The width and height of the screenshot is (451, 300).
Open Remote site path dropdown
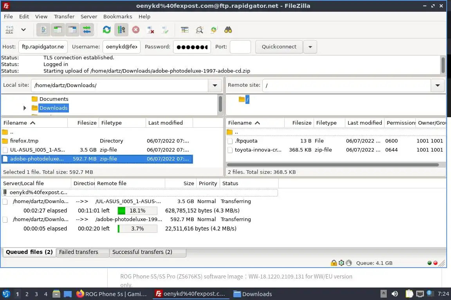pos(438,85)
